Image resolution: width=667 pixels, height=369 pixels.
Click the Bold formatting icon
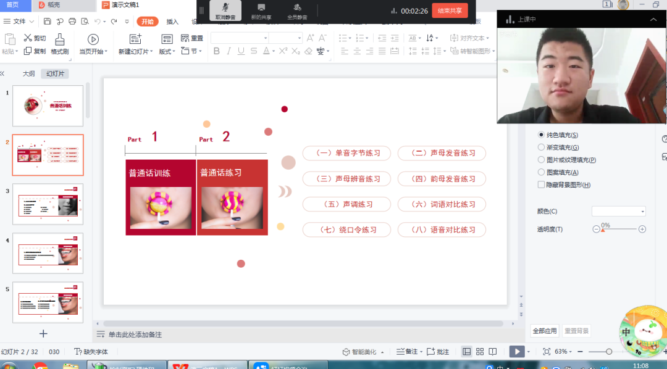pyautogui.click(x=216, y=51)
